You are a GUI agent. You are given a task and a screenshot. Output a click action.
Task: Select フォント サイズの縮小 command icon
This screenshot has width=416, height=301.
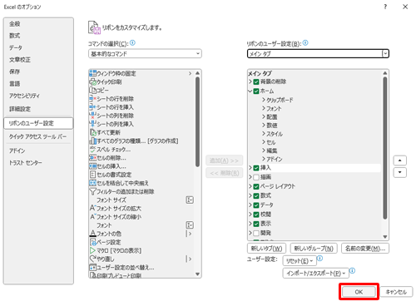92,216
